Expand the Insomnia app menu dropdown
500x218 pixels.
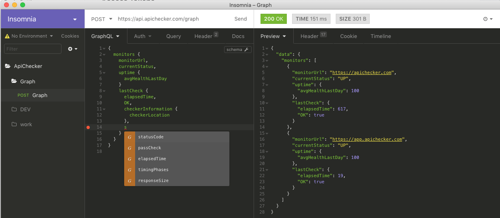[75, 19]
